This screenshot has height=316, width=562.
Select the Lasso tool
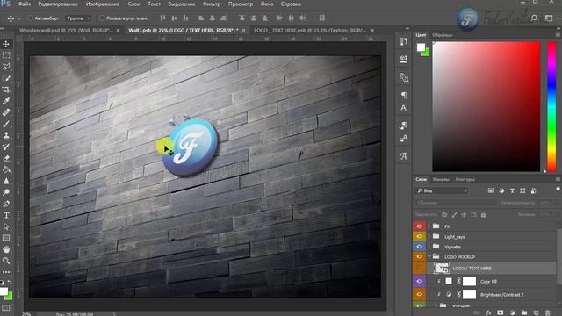[x=6, y=67]
